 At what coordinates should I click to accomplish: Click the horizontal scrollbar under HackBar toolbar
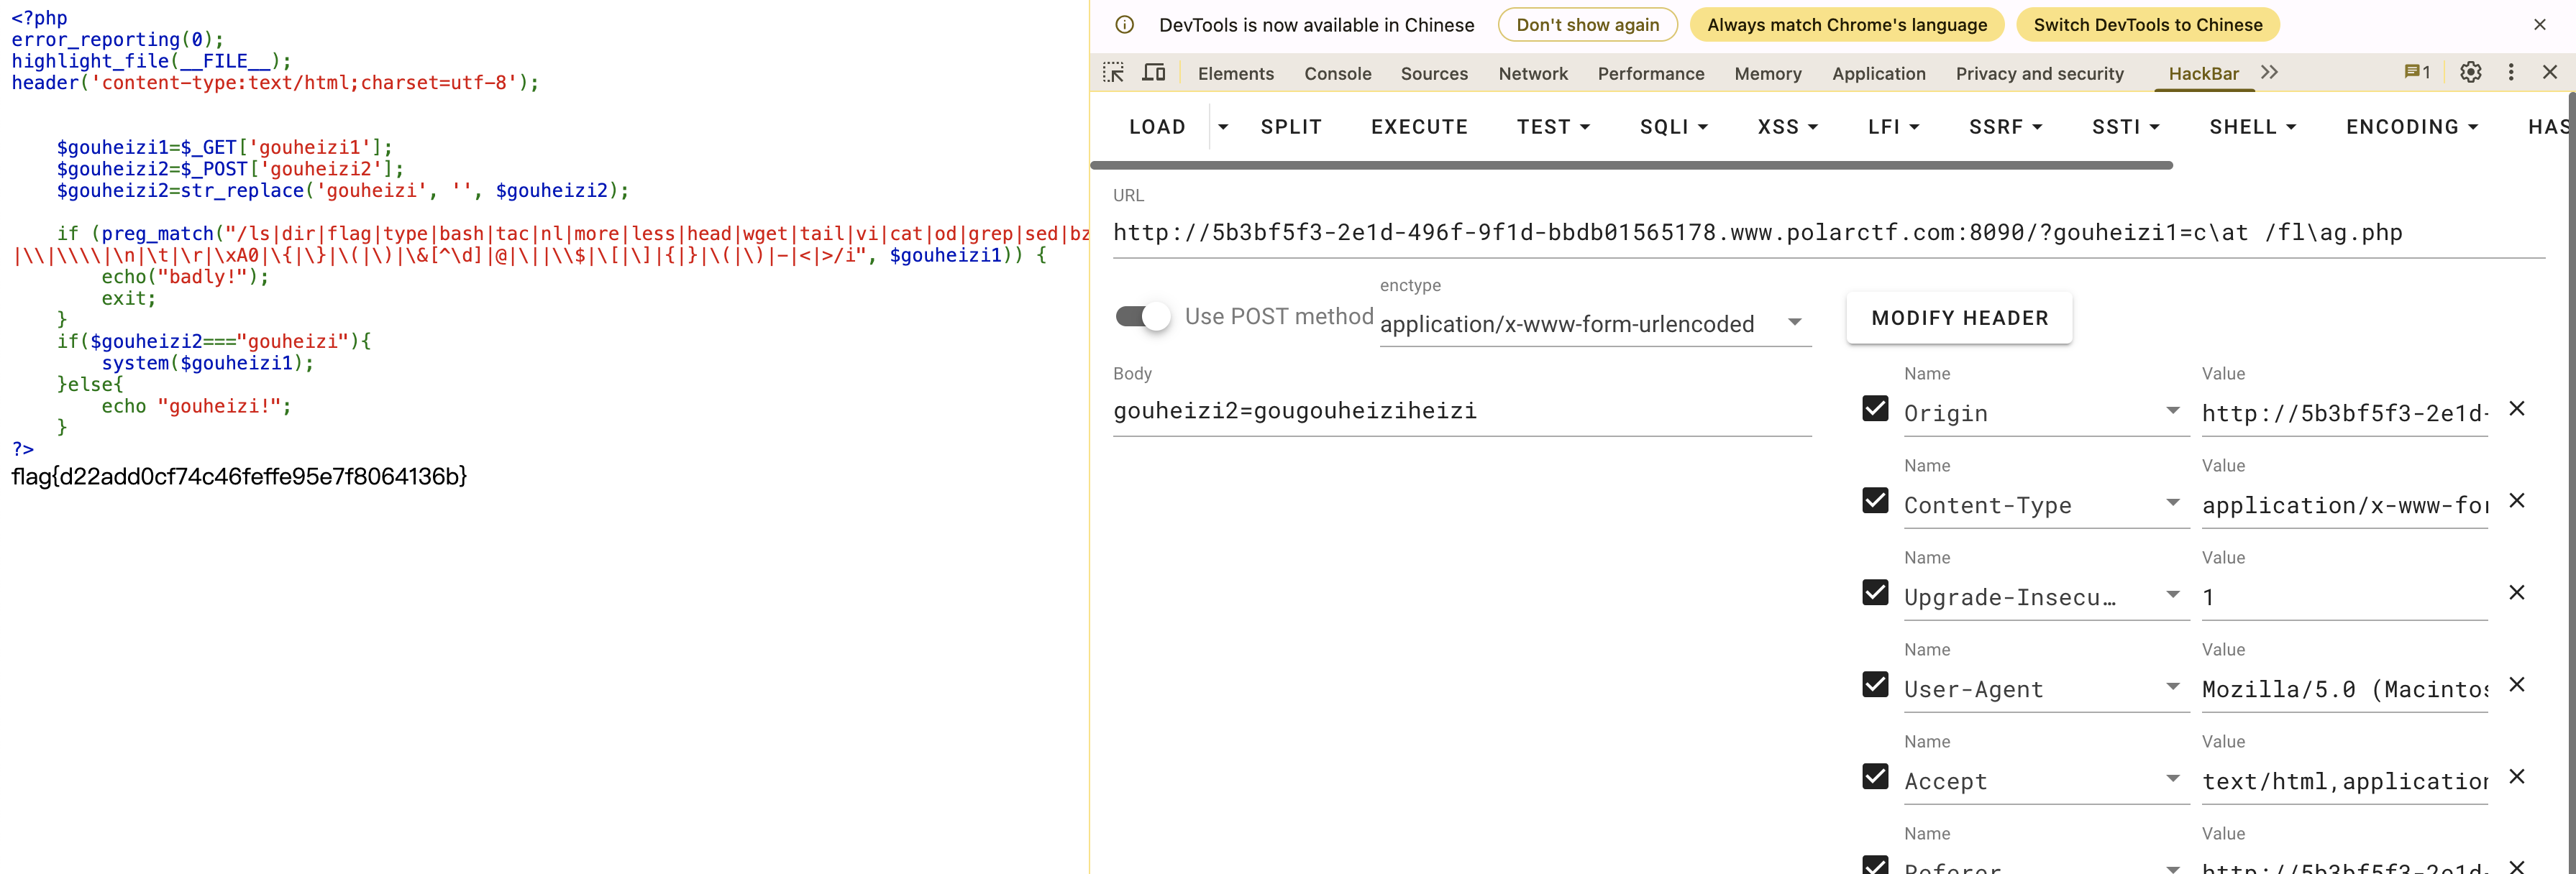click(x=1630, y=165)
